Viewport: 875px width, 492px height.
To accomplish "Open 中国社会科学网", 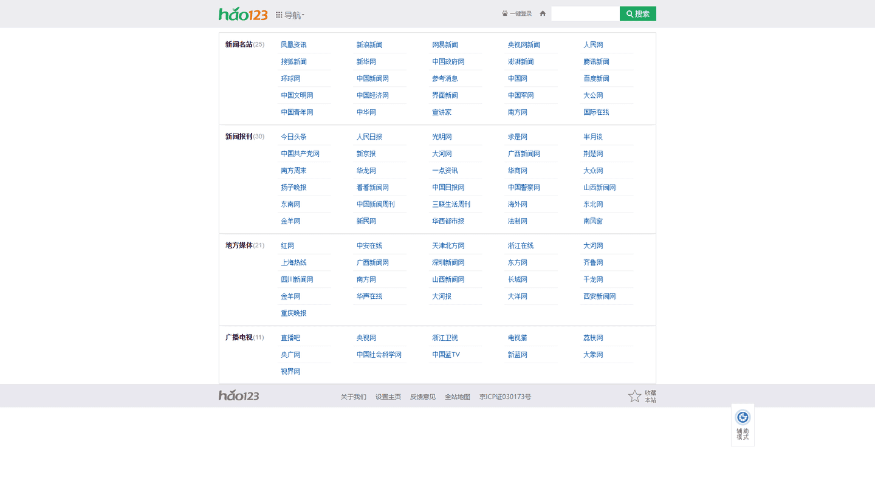I will click(x=379, y=355).
